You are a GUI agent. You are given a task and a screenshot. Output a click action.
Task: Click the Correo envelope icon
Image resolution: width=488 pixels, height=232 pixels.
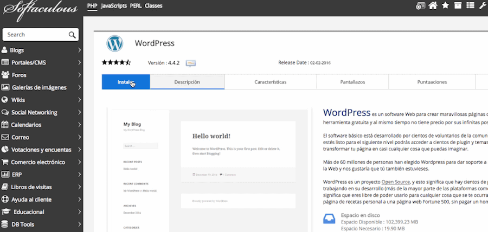tap(5, 137)
